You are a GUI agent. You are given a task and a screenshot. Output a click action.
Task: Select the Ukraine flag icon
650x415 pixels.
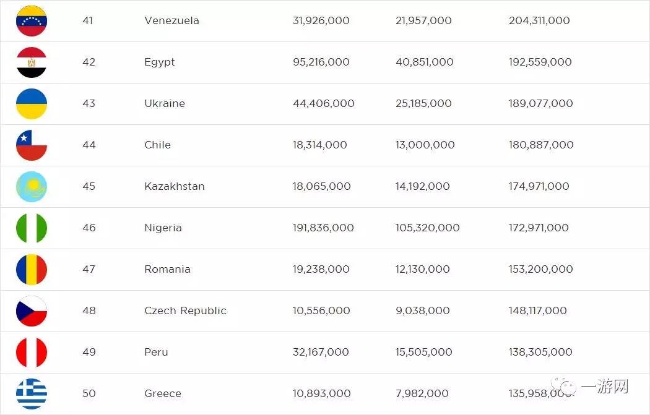coord(32,104)
